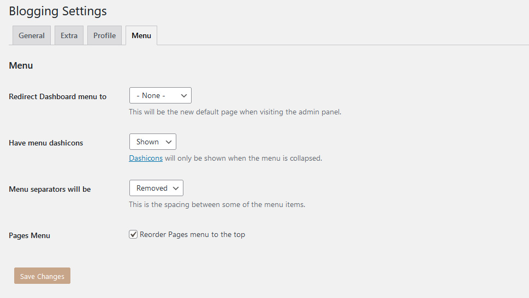Click the Save Changes button
The height and width of the screenshot is (298, 529).
(42, 276)
